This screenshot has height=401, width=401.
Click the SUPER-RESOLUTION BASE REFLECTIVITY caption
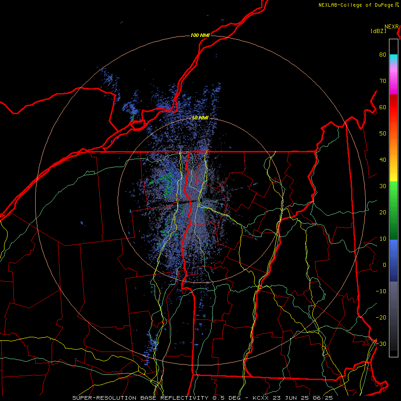coord(140,398)
